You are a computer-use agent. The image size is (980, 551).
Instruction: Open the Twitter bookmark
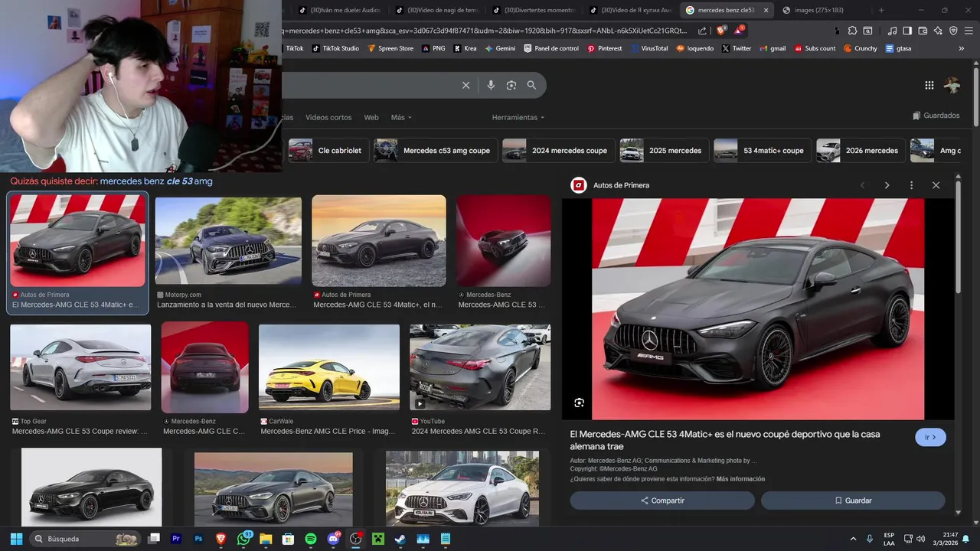pyautogui.click(x=737, y=48)
